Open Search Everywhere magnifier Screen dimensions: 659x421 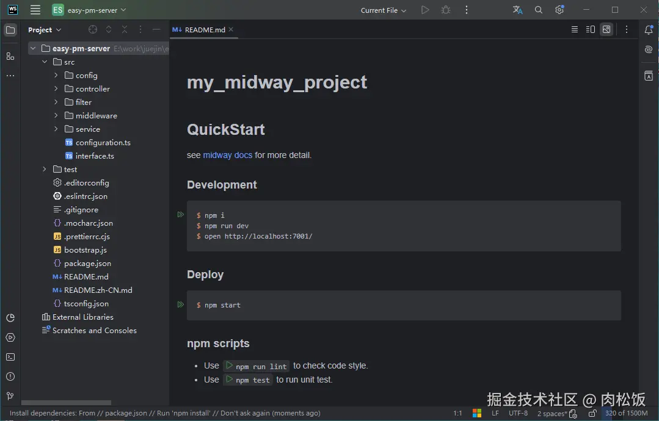(x=539, y=10)
